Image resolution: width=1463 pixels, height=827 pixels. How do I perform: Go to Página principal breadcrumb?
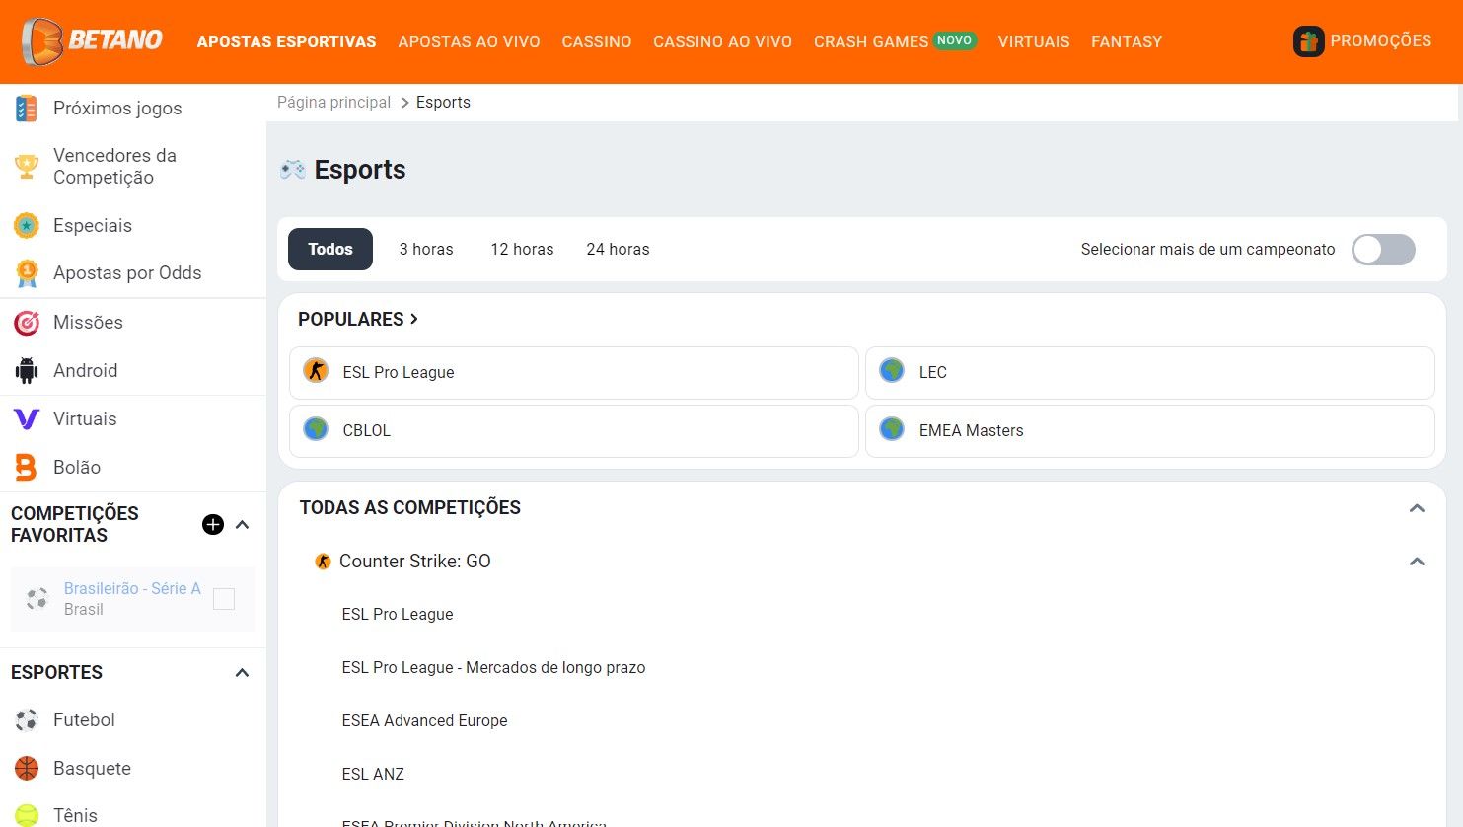(333, 103)
